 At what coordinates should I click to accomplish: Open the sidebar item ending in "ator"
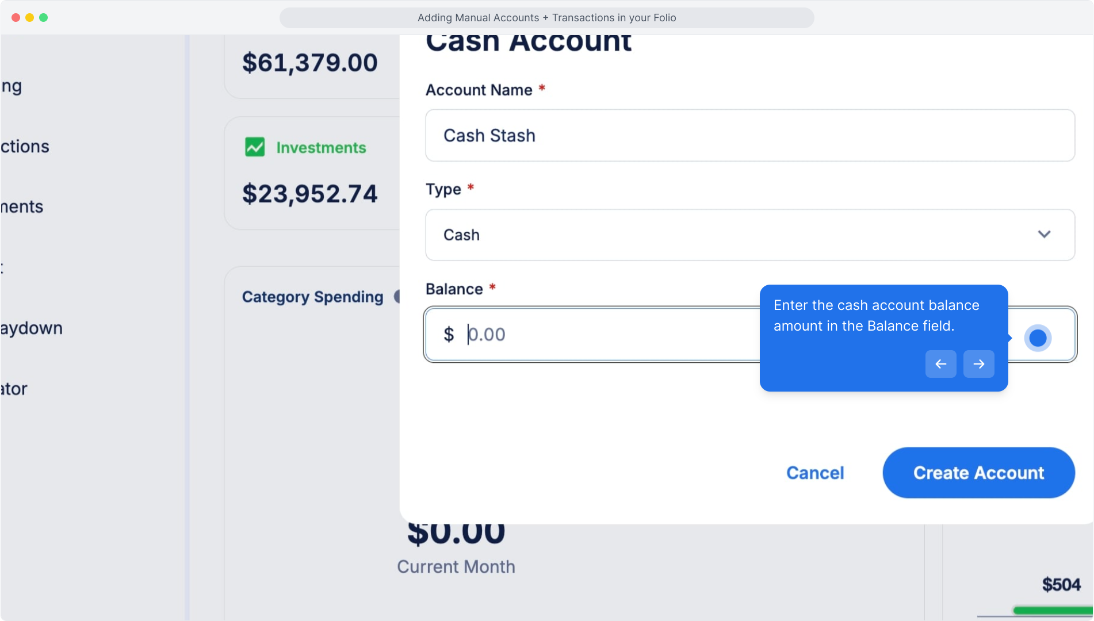pyautogui.click(x=14, y=389)
